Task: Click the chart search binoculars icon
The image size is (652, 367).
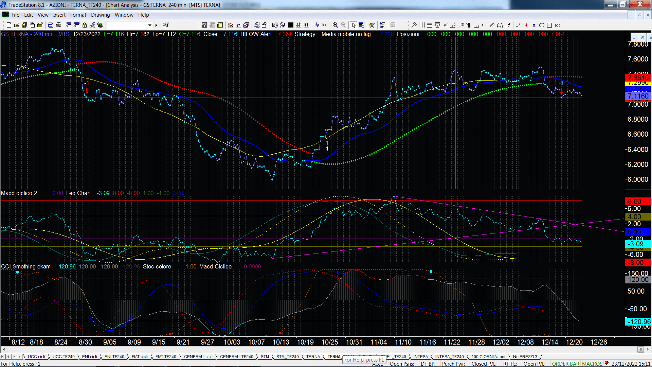Action: [x=166, y=25]
